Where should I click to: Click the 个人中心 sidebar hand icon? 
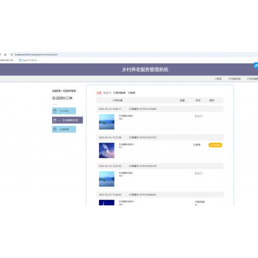(55, 111)
